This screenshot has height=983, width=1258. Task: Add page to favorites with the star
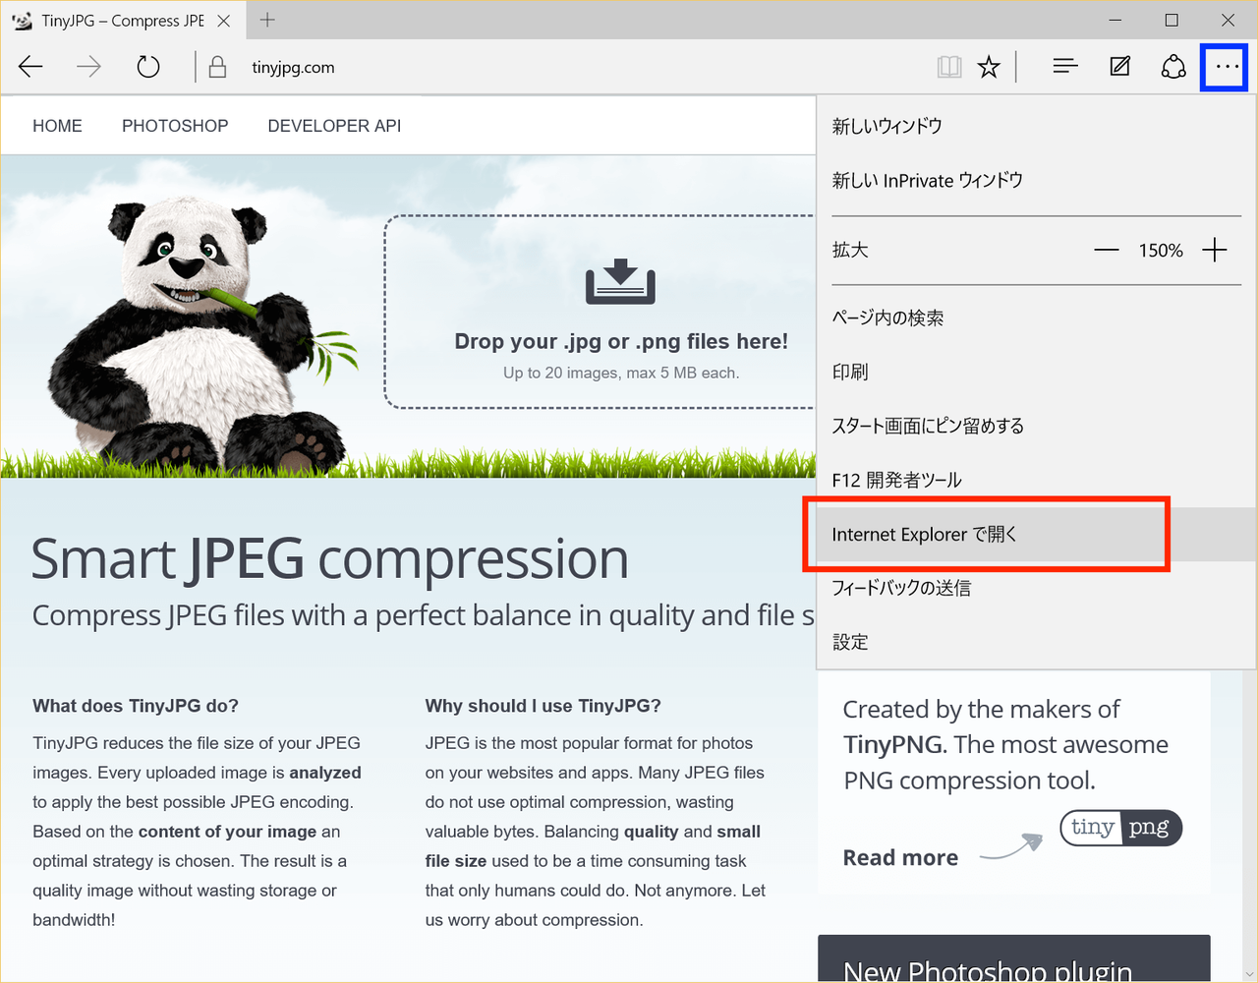989,67
